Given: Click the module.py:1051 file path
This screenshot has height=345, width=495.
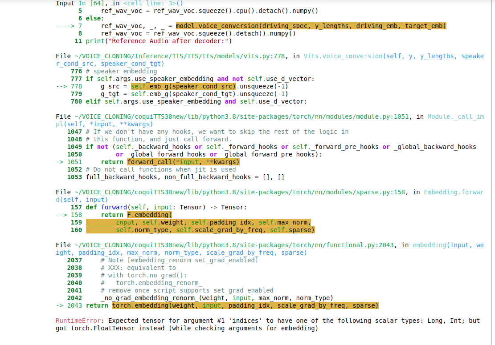Looking at the screenshot, I should [241, 116].
